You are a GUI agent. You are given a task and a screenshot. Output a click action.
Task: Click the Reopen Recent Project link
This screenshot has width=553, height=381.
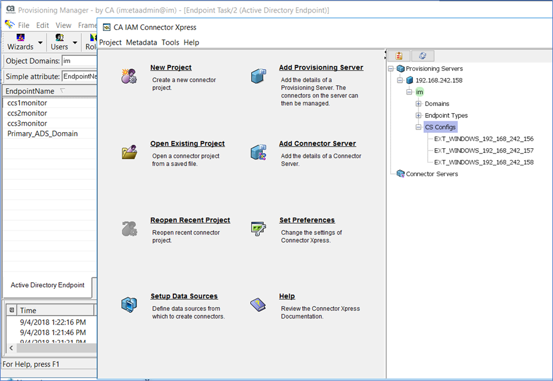190,220
